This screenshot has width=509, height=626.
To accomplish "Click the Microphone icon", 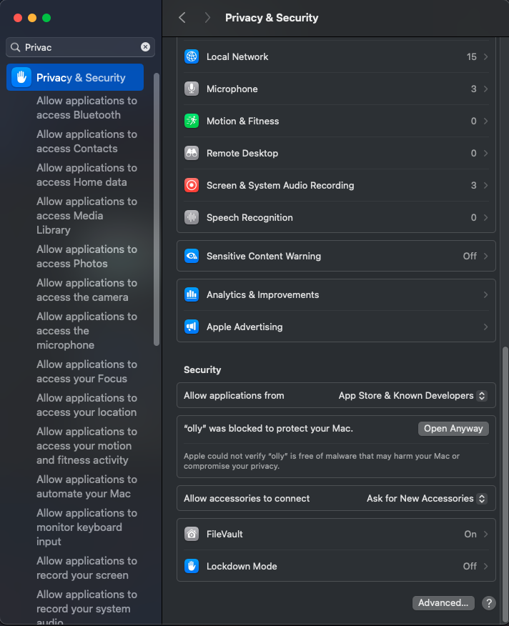I will click(x=192, y=89).
